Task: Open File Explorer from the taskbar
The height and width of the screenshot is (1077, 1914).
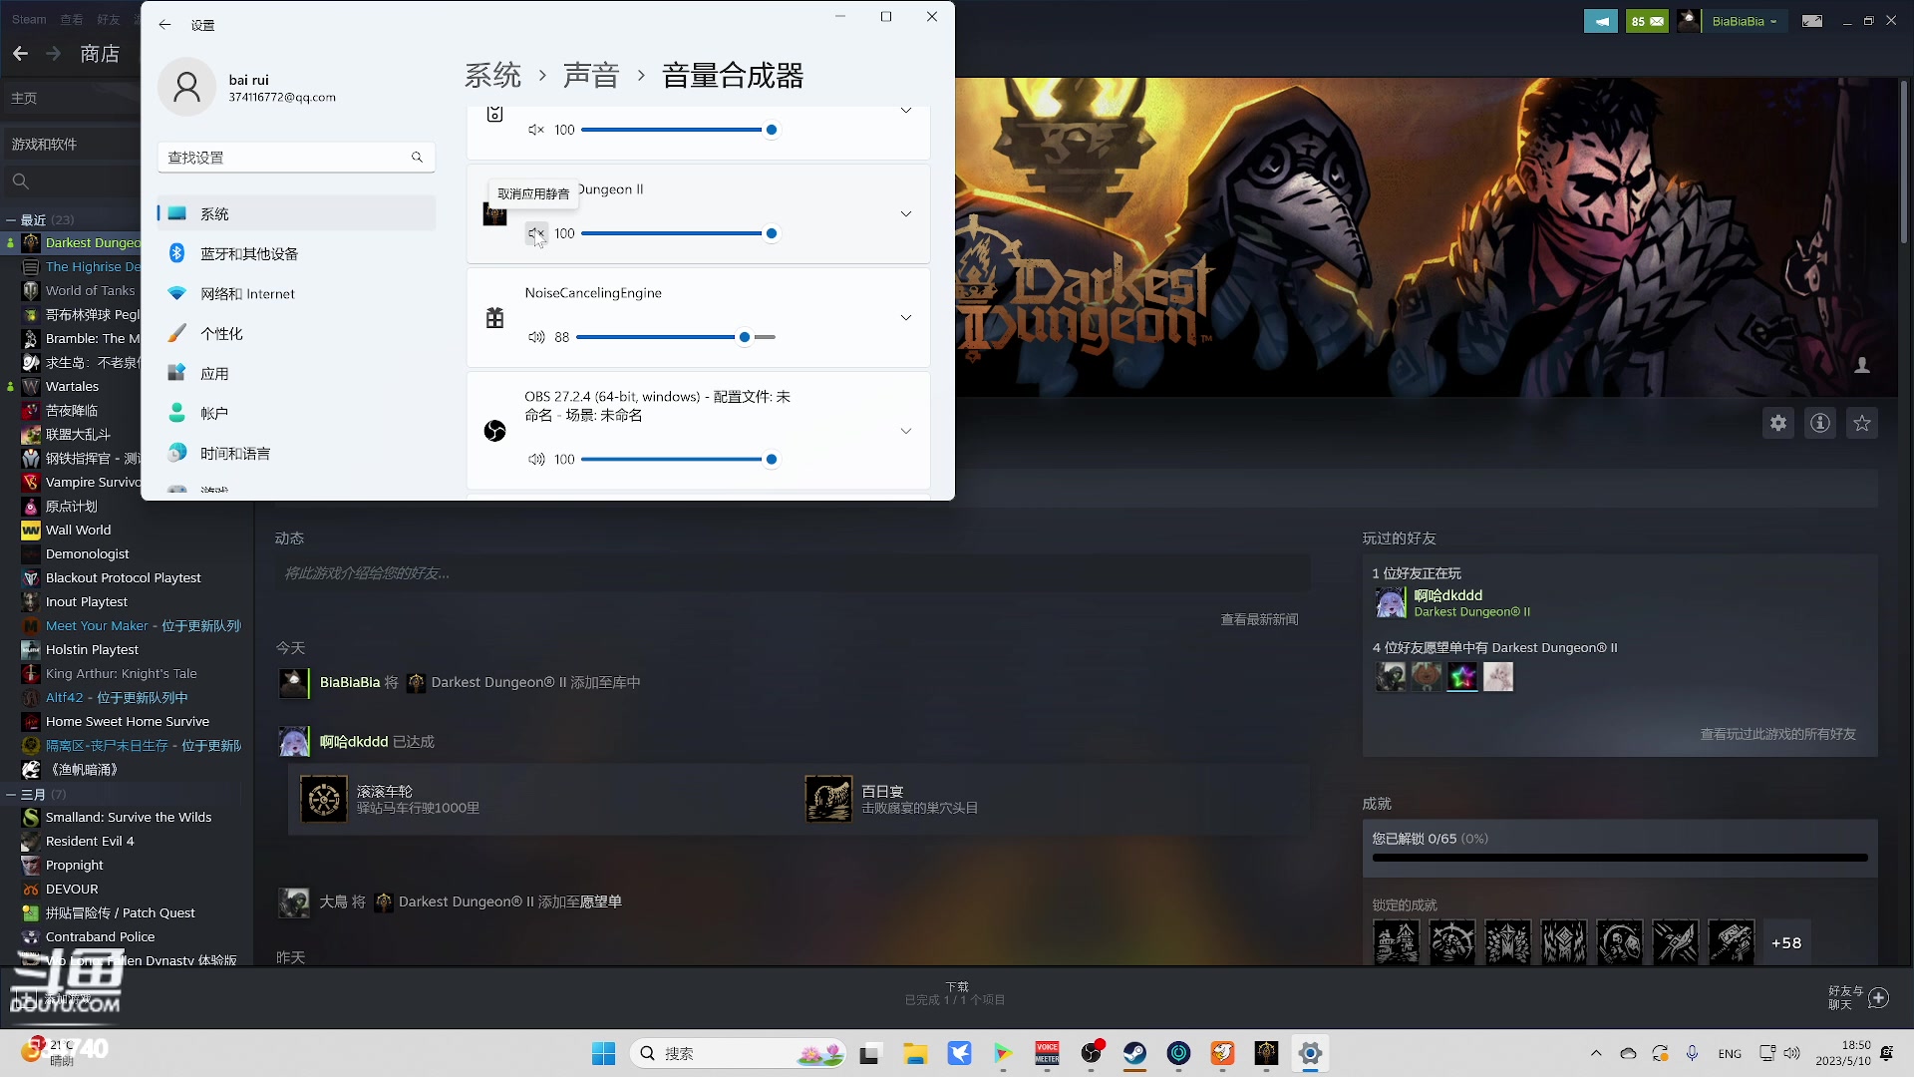Action: tap(915, 1054)
